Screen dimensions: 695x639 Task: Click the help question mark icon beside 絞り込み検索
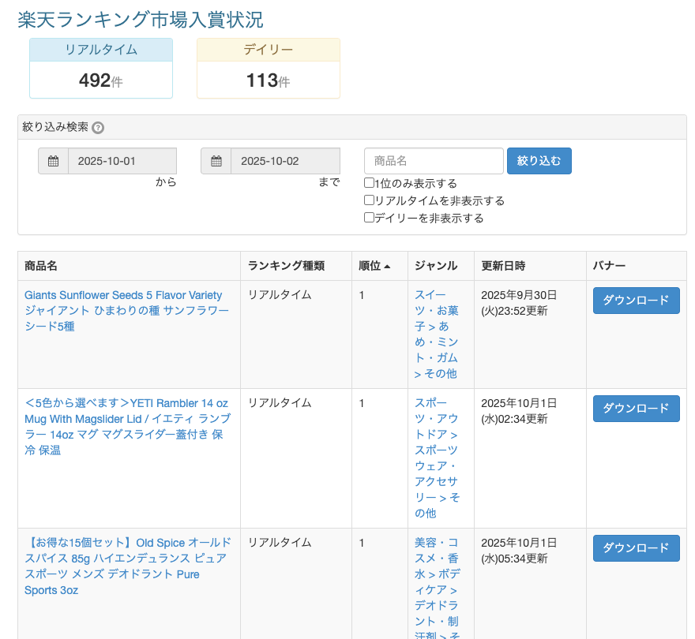98,128
